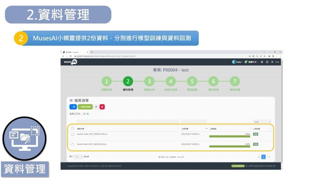
Task: Click the logout icon beside zoe
Action: 272,62
